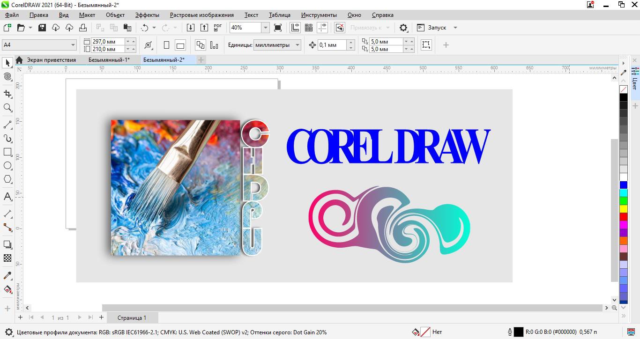Select the Polygon tool
The width and height of the screenshot is (640, 339).
pyautogui.click(x=7, y=179)
